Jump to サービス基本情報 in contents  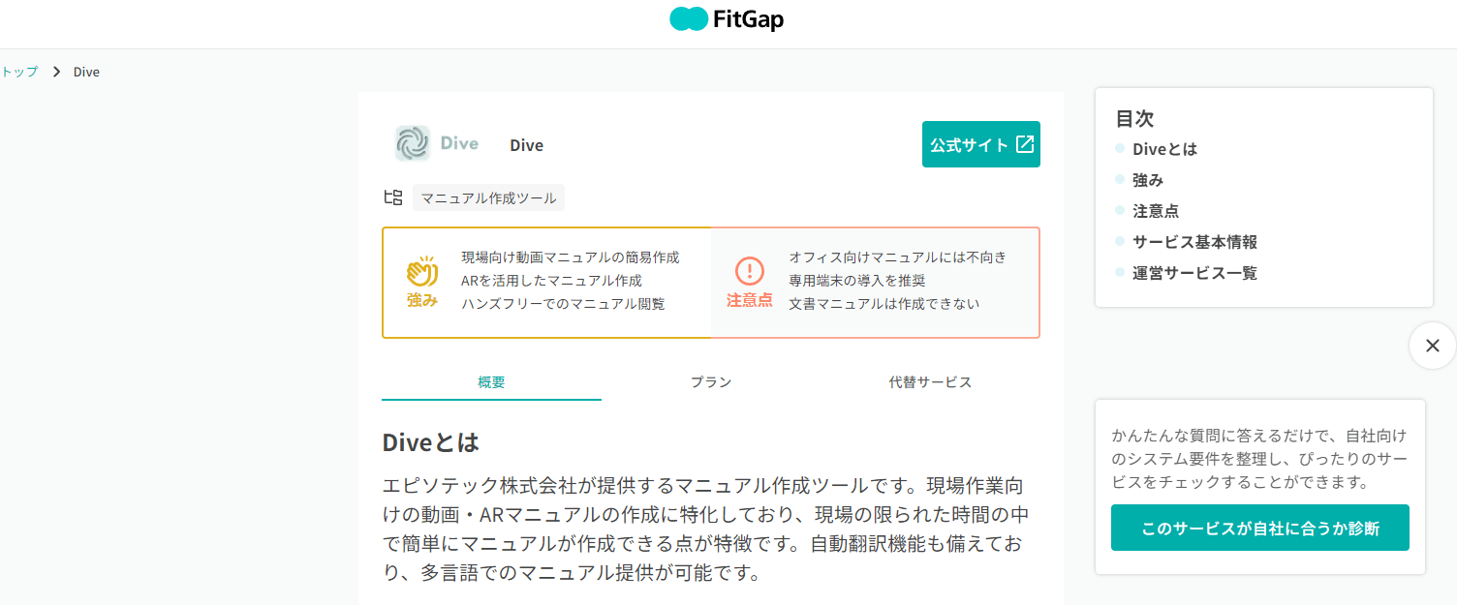pos(1194,242)
